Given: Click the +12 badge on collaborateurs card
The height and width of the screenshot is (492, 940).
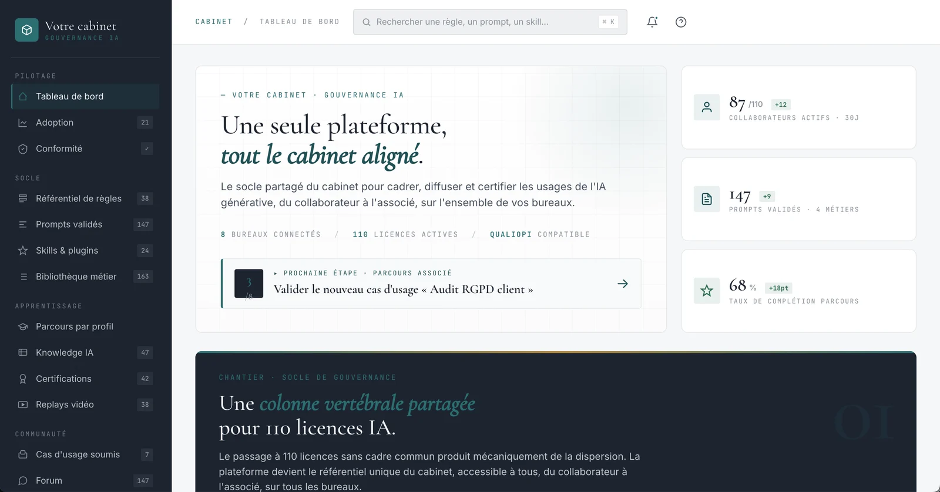Looking at the screenshot, I should (x=781, y=105).
